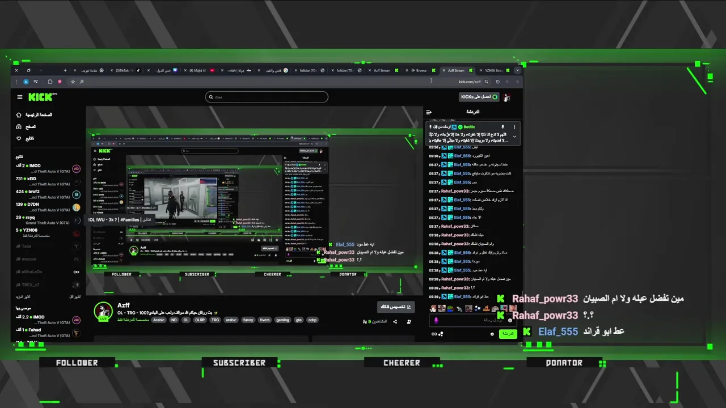This screenshot has width=726, height=408.
Task: Open the Following heart icon in sidebar
Action: pyautogui.click(x=19, y=138)
